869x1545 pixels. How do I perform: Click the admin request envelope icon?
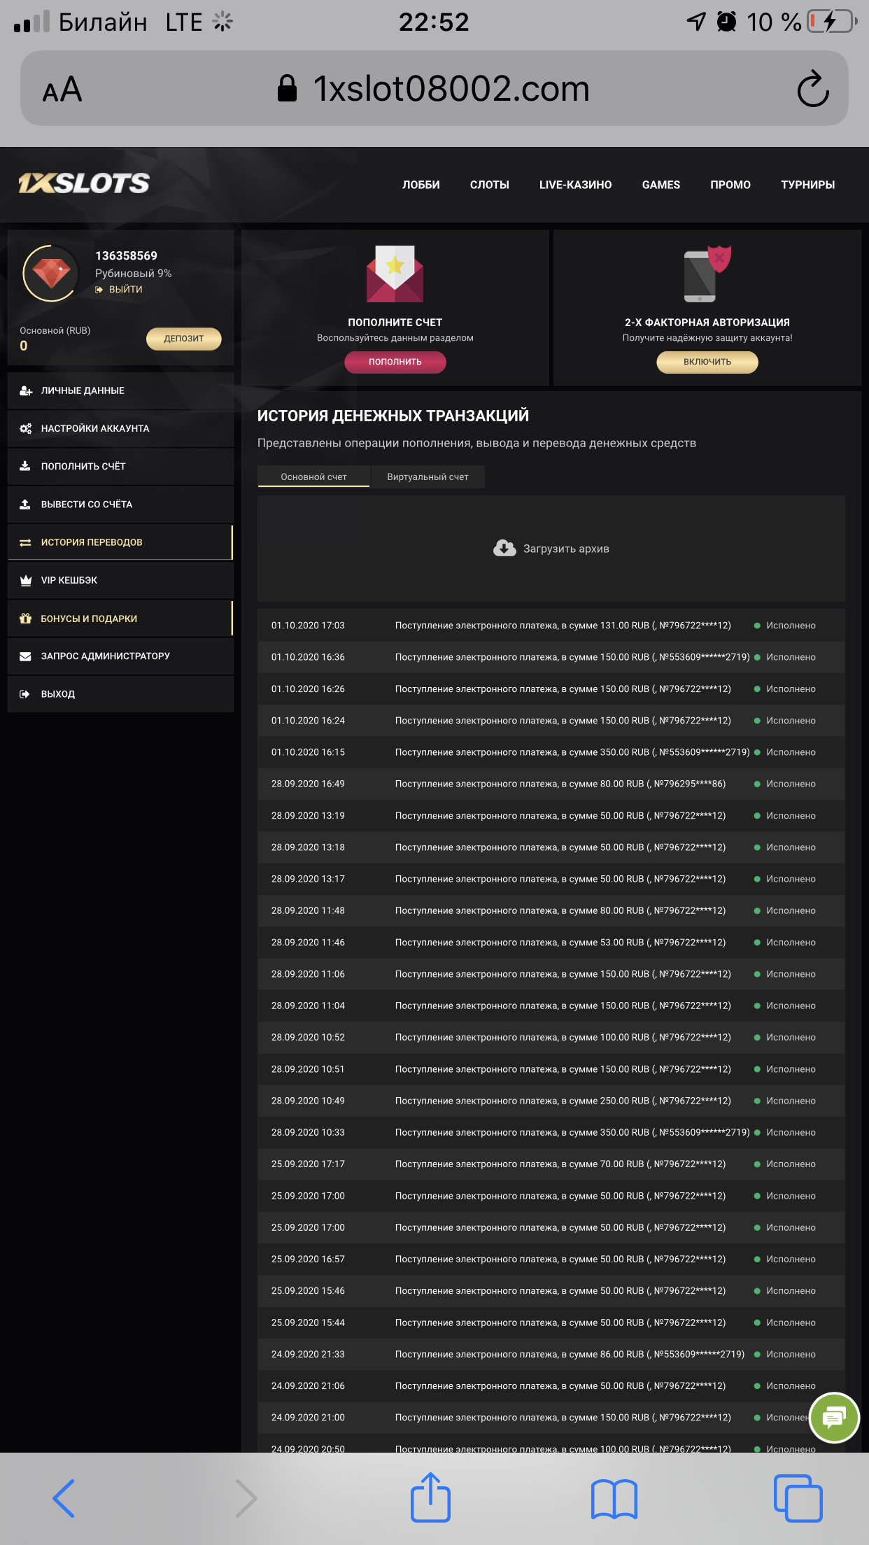25,656
